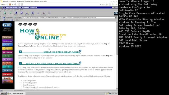The height and width of the screenshot is (95, 169).
Task: Click into the Location URL field
Action: (68, 17)
